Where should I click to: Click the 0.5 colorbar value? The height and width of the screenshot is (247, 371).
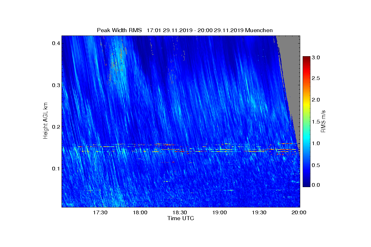[x=316, y=165]
